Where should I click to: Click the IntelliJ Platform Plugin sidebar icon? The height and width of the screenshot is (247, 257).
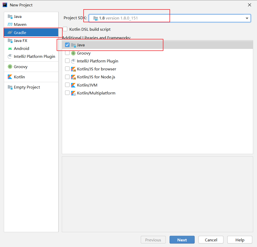[x=10, y=56]
